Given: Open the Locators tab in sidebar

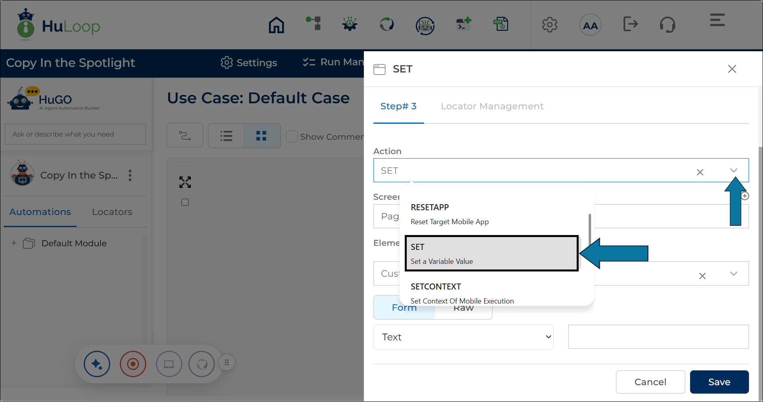Looking at the screenshot, I should 112,212.
